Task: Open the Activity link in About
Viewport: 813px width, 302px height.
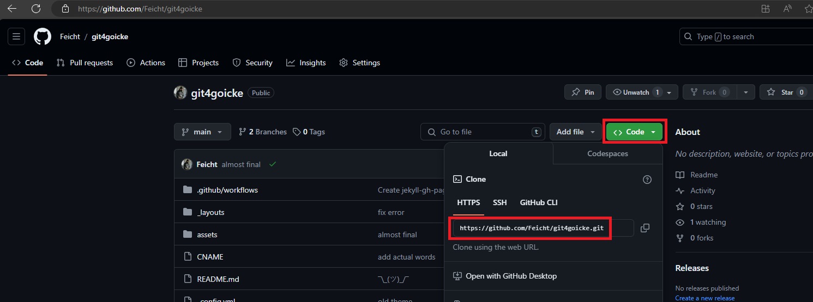Action: click(695, 190)
